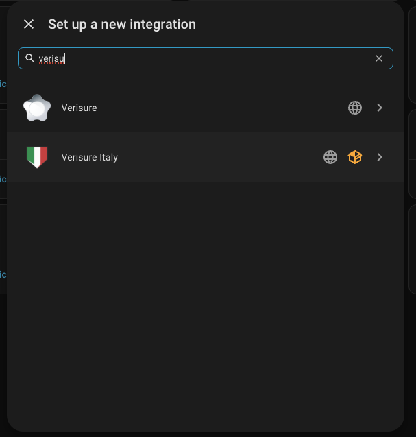Clear the search field text
This screenshot has height=437, width=416.
(379, 58)
